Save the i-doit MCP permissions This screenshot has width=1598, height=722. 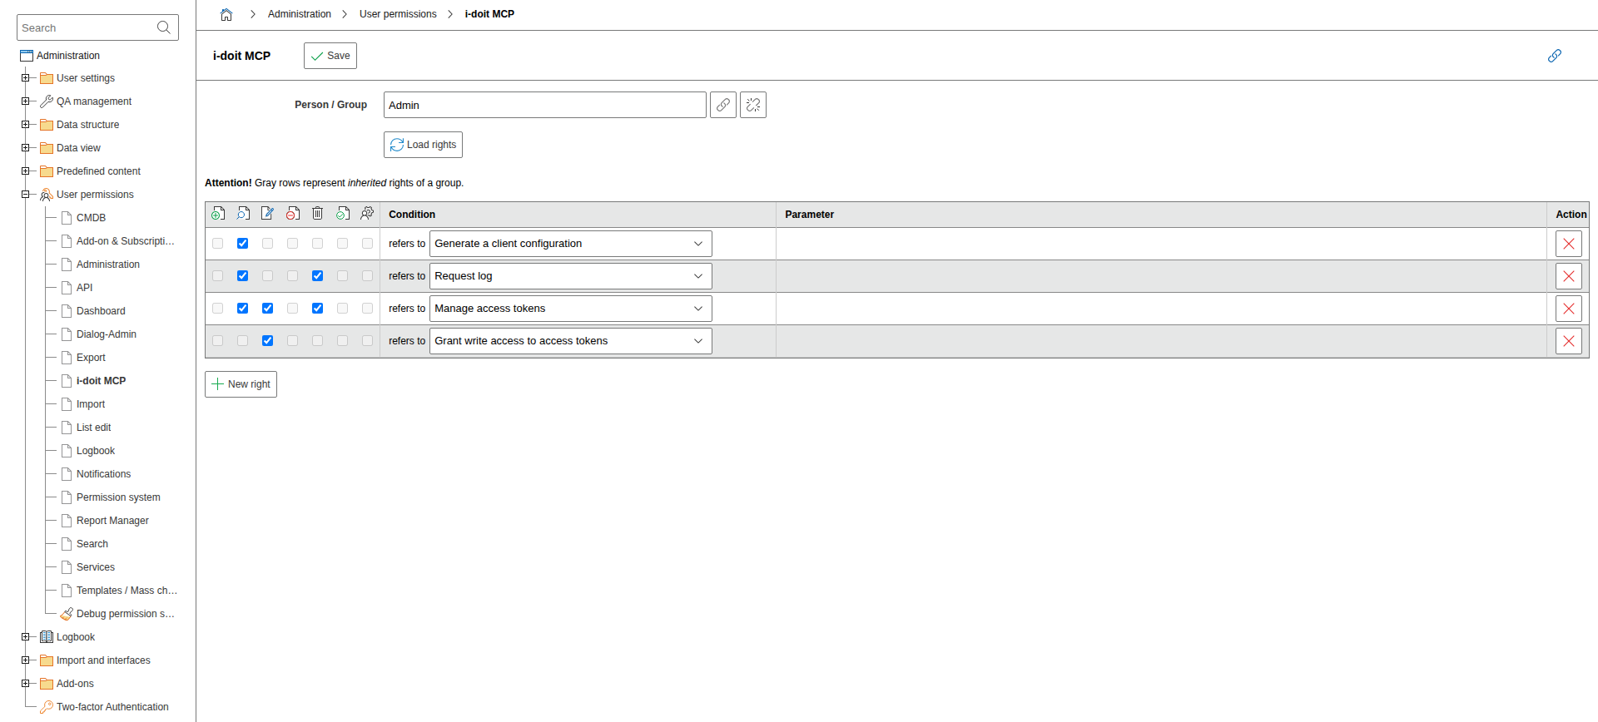pos(330,56)
